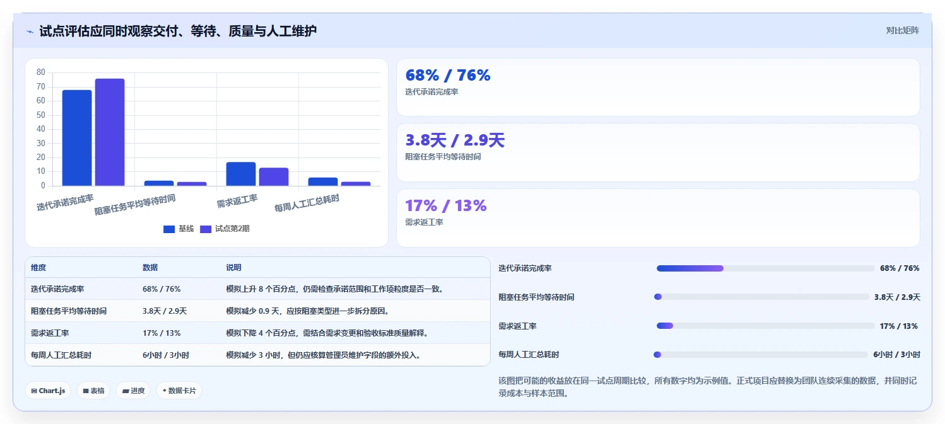Screen dimensions: 945x424
Task: Open the 3.8天 / 2.9天 stat card
Action: (658, 152)
